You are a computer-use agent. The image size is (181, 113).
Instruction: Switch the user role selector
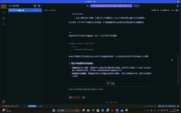pyautogui.click(x=74, y=97)
